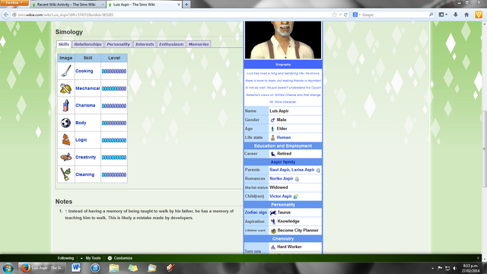
Task: Click the Google search input field
Action: coord(394,14)
